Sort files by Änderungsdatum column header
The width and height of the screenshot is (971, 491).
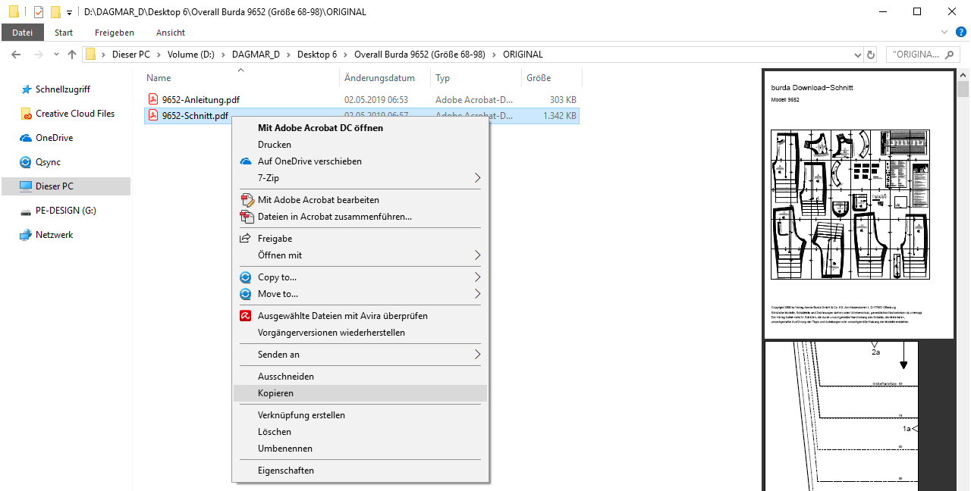coord(379,78)
